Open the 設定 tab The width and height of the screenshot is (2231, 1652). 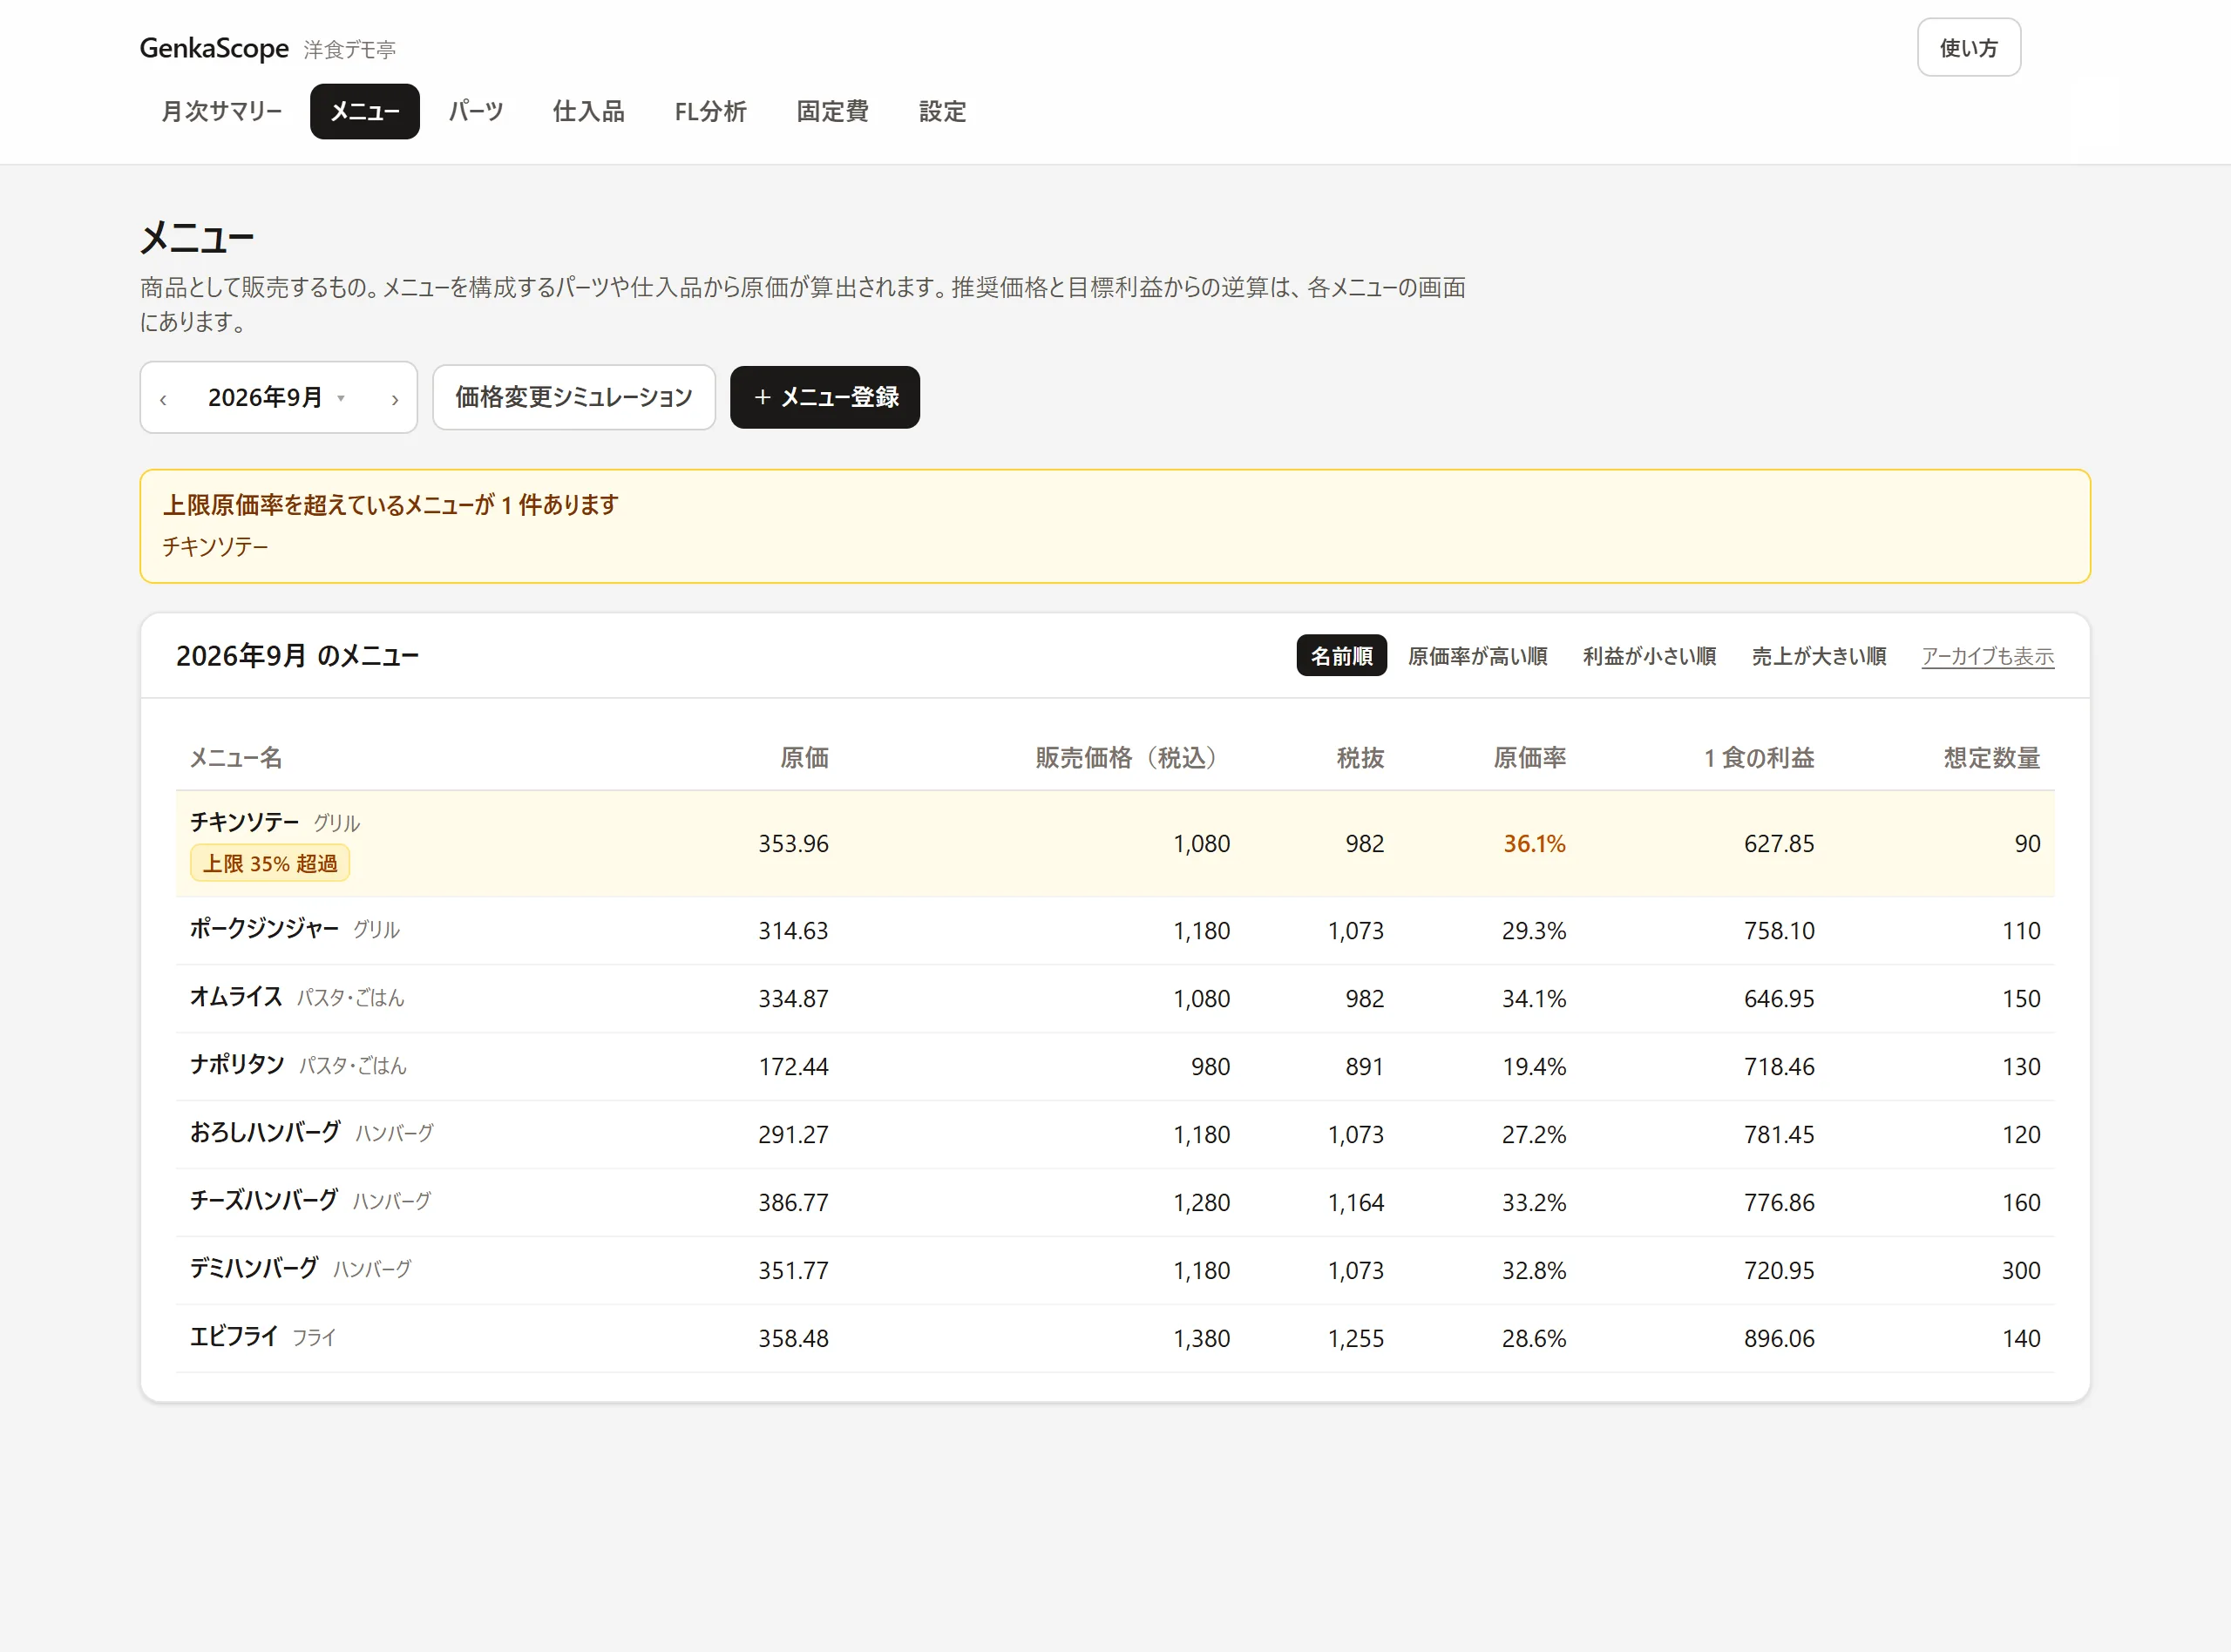pos(942,111)
